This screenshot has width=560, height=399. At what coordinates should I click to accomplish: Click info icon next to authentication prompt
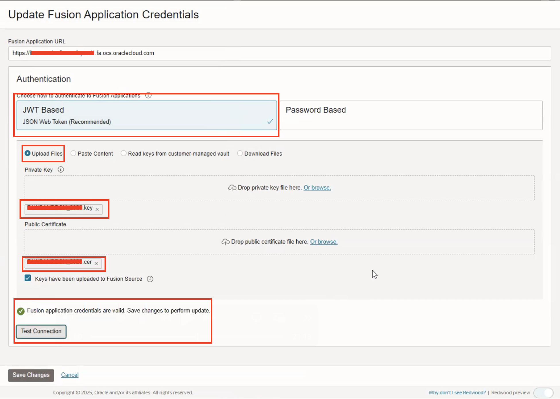point(148,96)
